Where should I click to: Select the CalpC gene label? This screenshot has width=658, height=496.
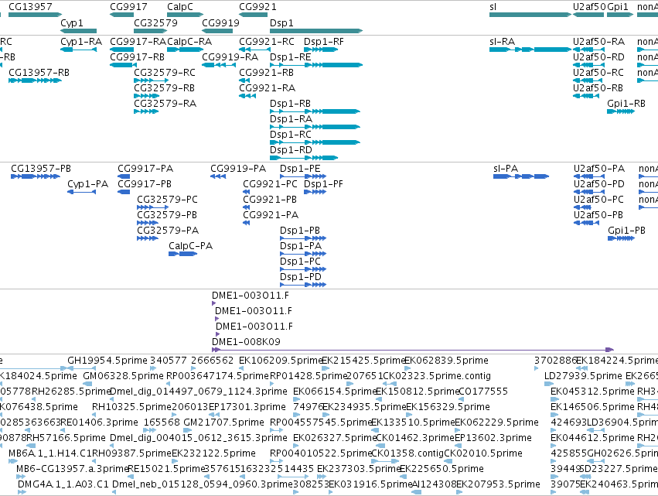[x=180, y=7]
